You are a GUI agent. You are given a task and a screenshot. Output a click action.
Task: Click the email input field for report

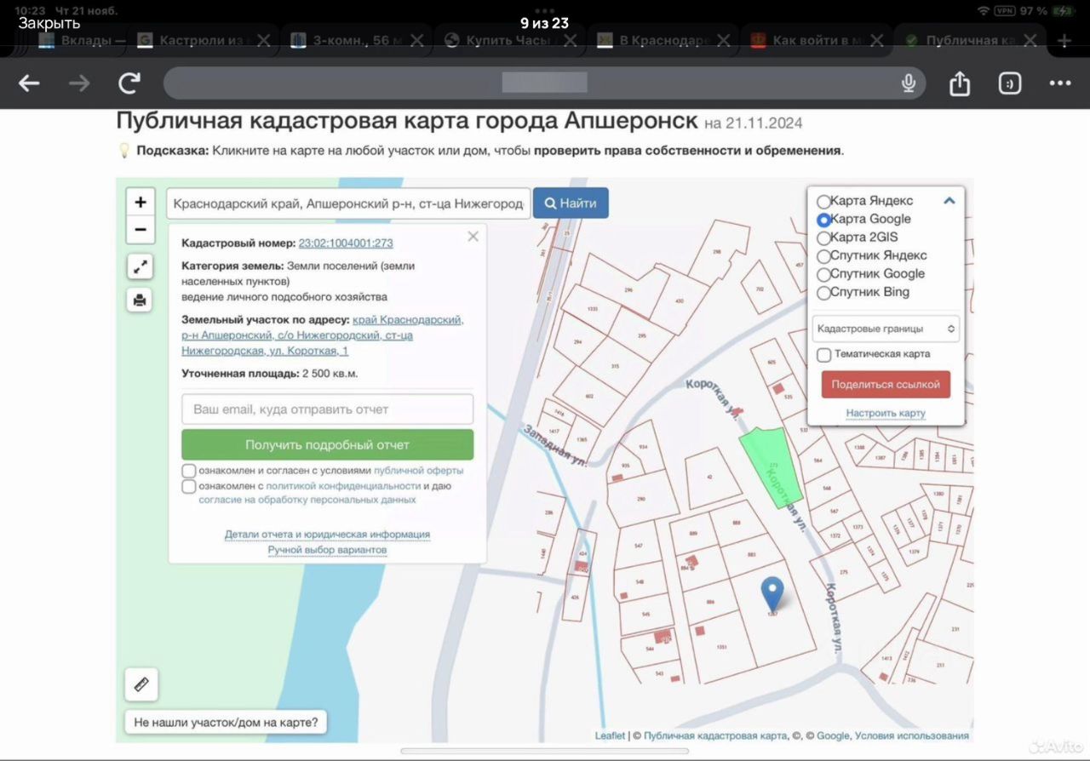327,409
